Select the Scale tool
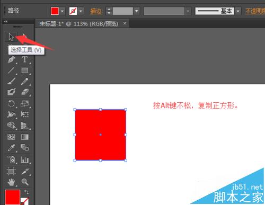 25,104
